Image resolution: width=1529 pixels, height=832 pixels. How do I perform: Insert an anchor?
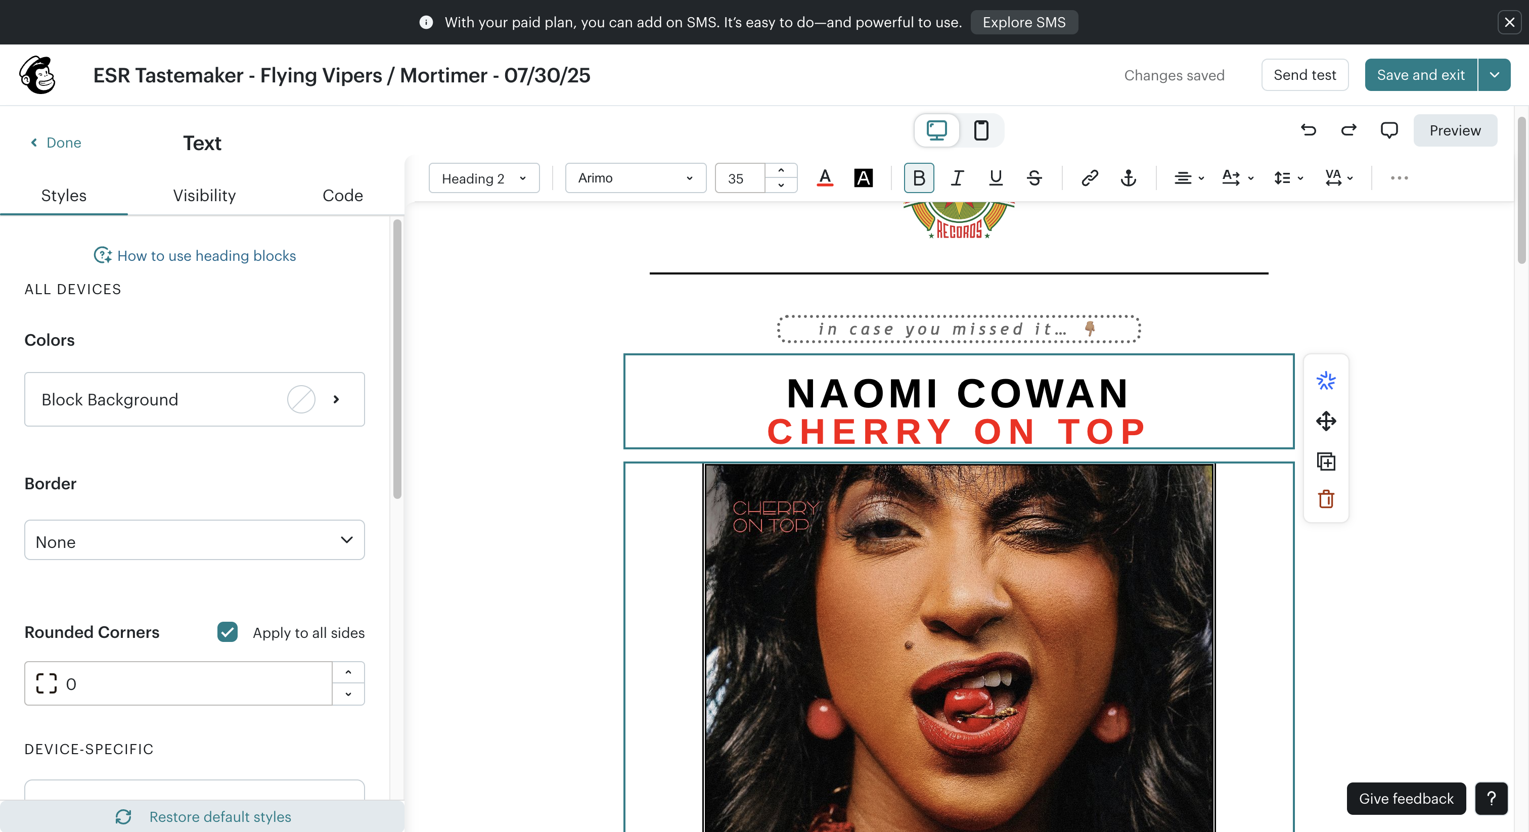click(x=1129, y=178)
